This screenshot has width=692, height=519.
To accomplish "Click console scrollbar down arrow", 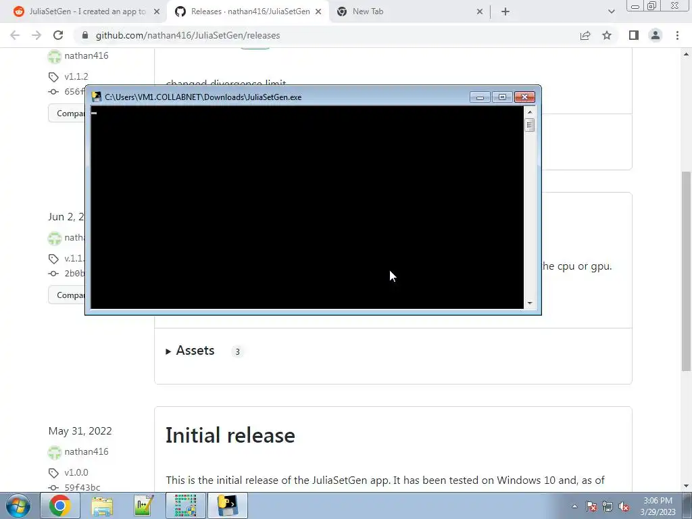I will (530, 303).
